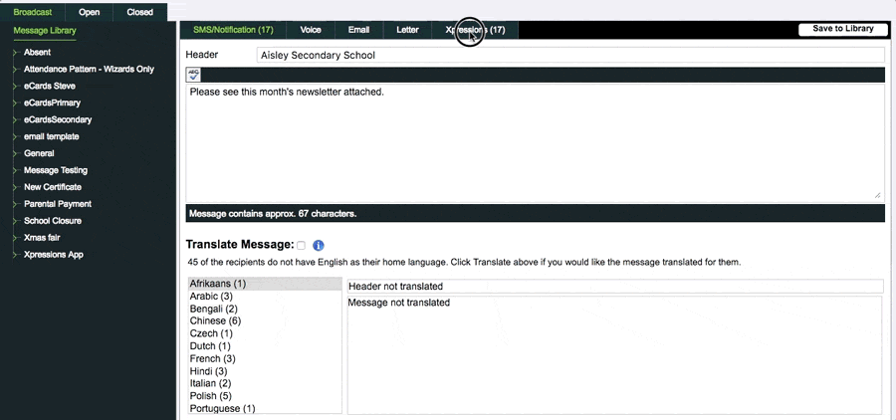
Task: Open the Xpressions App library item
Action: [x=54, y=254]
